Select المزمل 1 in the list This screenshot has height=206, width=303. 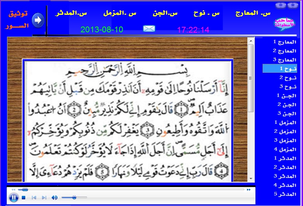[285, 122]
